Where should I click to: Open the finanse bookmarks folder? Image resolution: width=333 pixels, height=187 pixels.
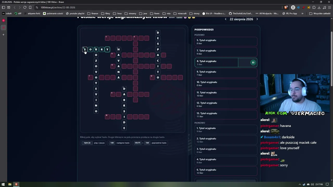(x=93, y=14)
